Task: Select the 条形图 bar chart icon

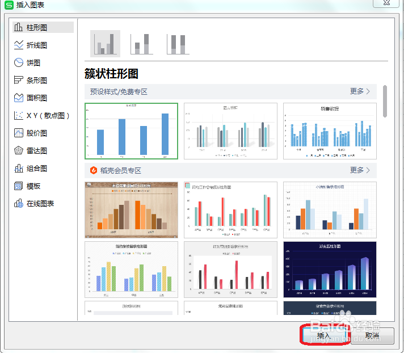Action: 19,80
